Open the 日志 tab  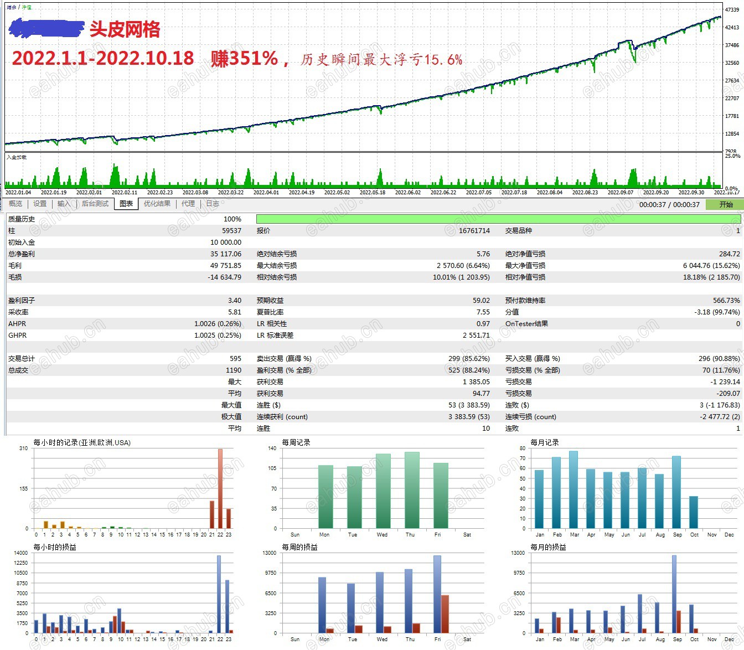pos(213,204)
